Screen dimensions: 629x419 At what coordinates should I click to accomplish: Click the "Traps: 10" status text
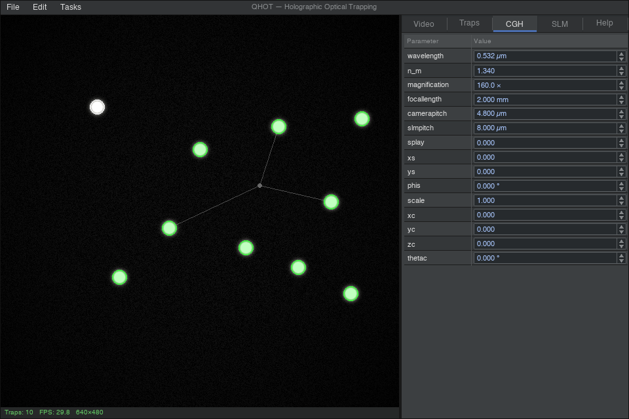(19, 412)
